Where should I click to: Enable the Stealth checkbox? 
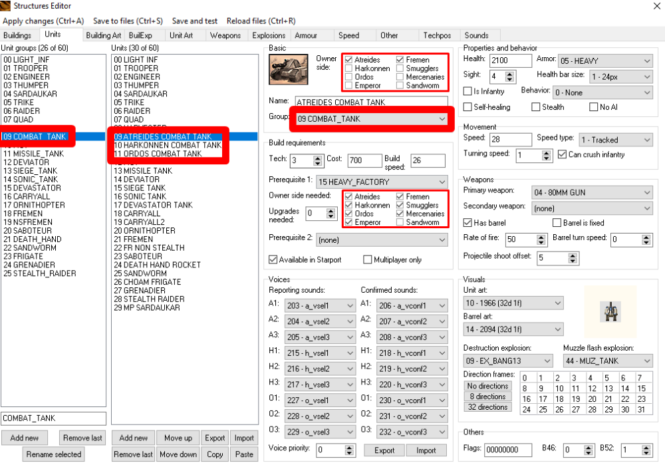536,107
